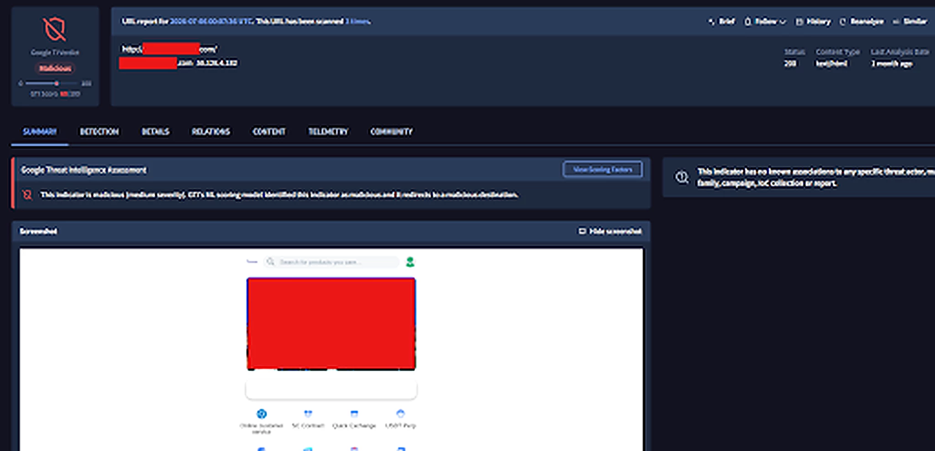Click the Malicious verdict badge
This screenshot has width=935, height=451.
tap(55, 68)
